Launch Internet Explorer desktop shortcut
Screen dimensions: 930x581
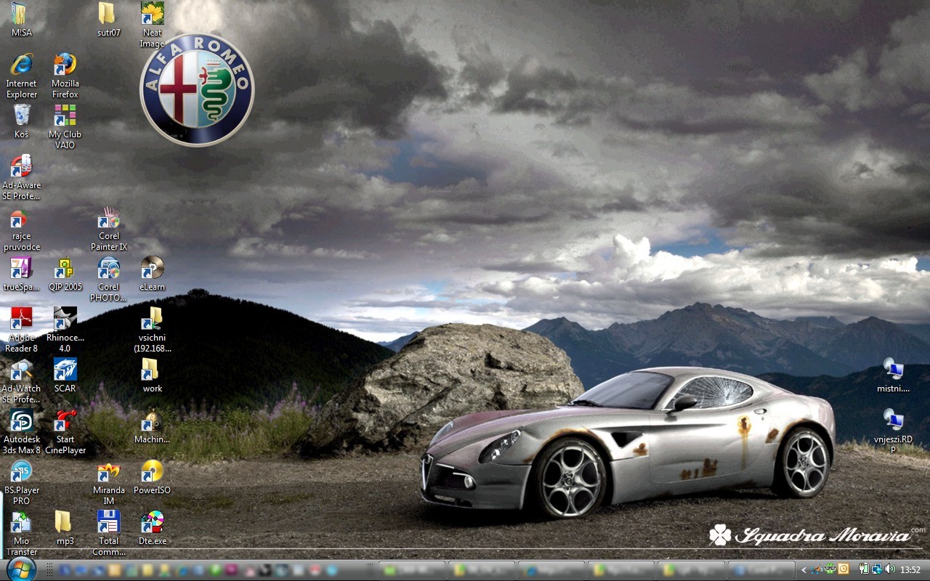coord(22,65)
